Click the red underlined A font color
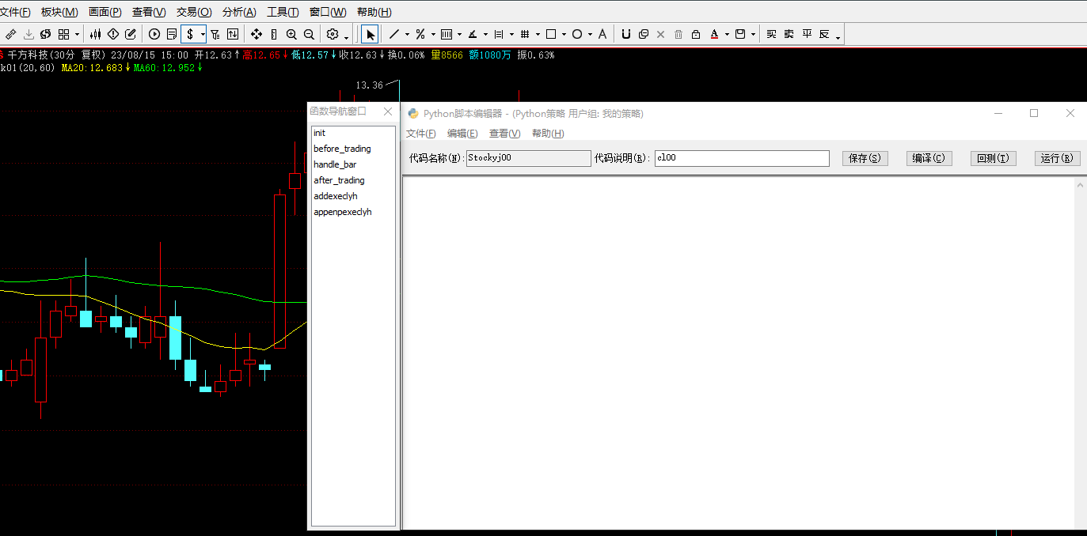1087x536 pixels. point(714,34)
